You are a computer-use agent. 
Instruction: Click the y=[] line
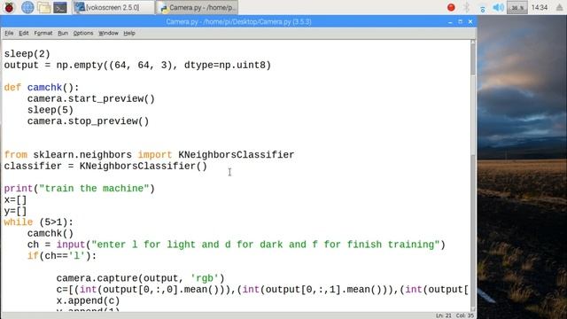point(15,211)
